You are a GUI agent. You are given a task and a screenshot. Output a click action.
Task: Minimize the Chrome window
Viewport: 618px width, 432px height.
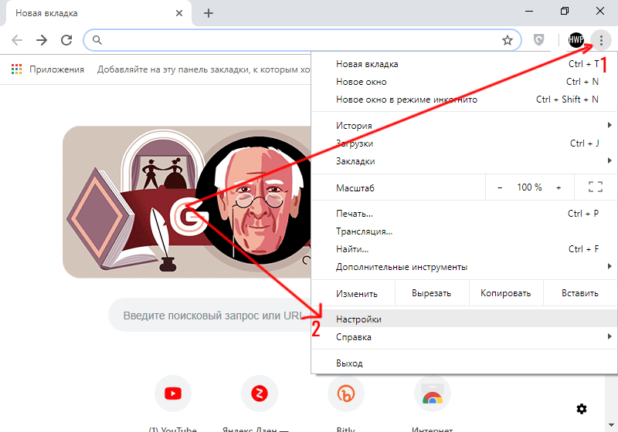click(529, 11)
